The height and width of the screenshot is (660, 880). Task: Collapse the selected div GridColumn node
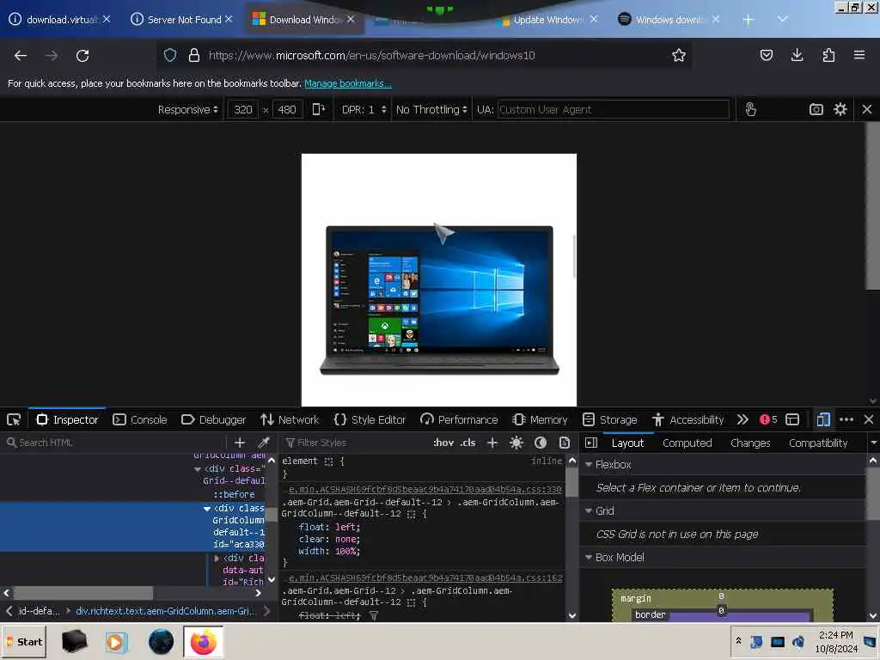[206, 508]
